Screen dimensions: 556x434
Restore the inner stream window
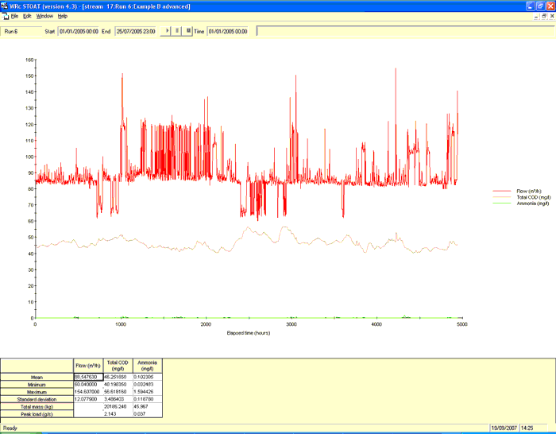[x=544, y=17]
